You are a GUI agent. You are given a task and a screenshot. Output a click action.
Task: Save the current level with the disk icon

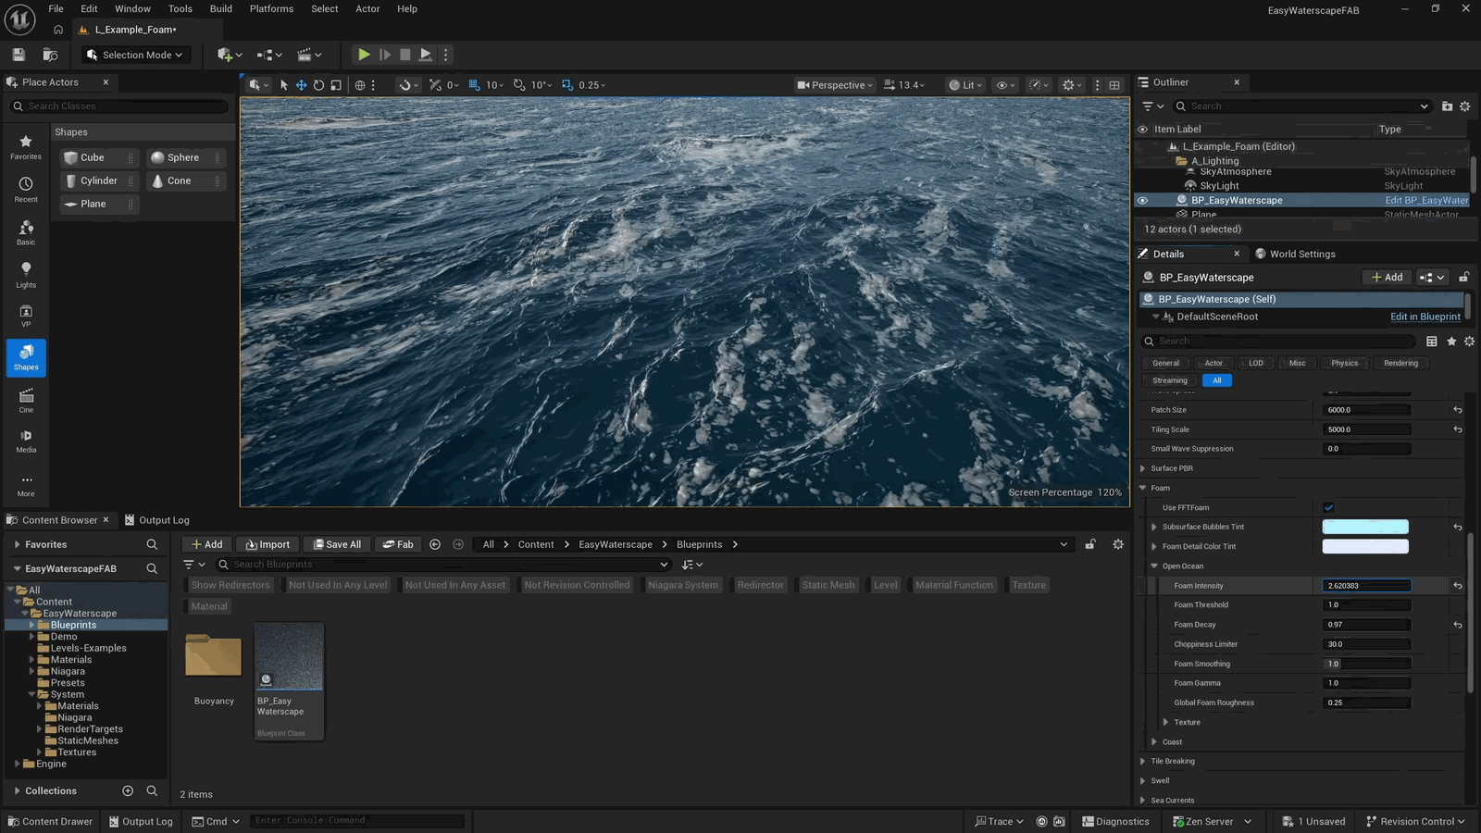tap(19, 55)
